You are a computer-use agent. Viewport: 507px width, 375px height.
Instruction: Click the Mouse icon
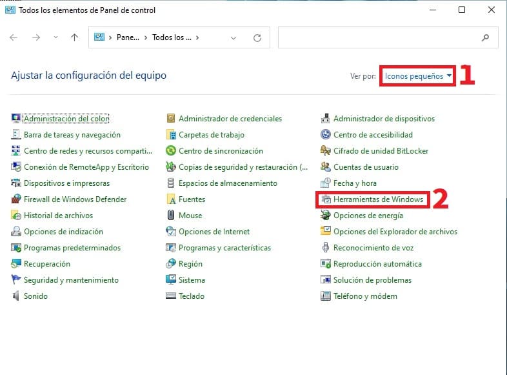coord(171,216)
